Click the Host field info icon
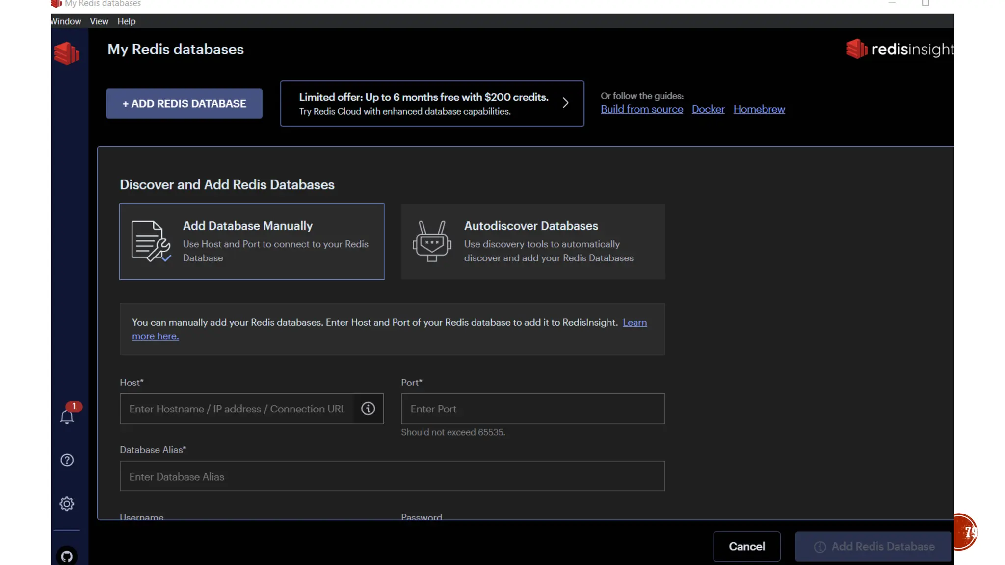1005x565 pixels. pos(368,409)
